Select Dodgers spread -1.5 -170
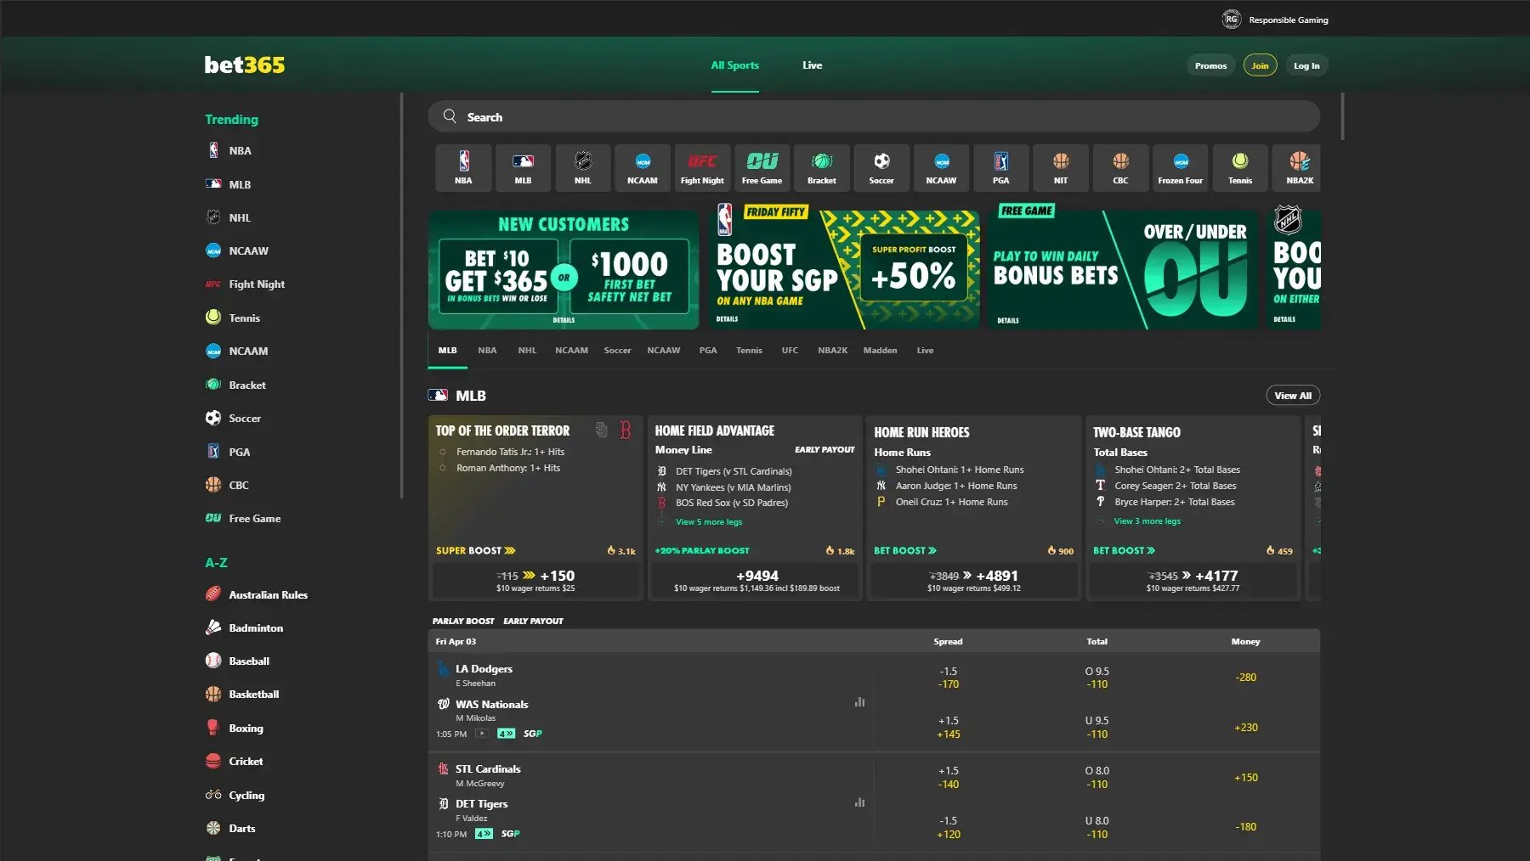The height and width of the screenshot is (861, 1530). tap(949, 678)
